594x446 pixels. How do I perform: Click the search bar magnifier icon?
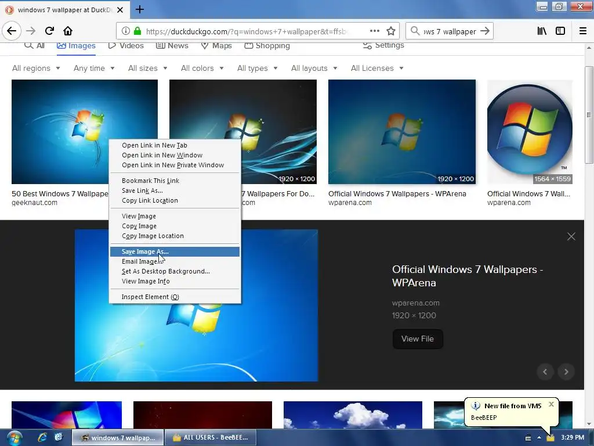click(415, 31)
